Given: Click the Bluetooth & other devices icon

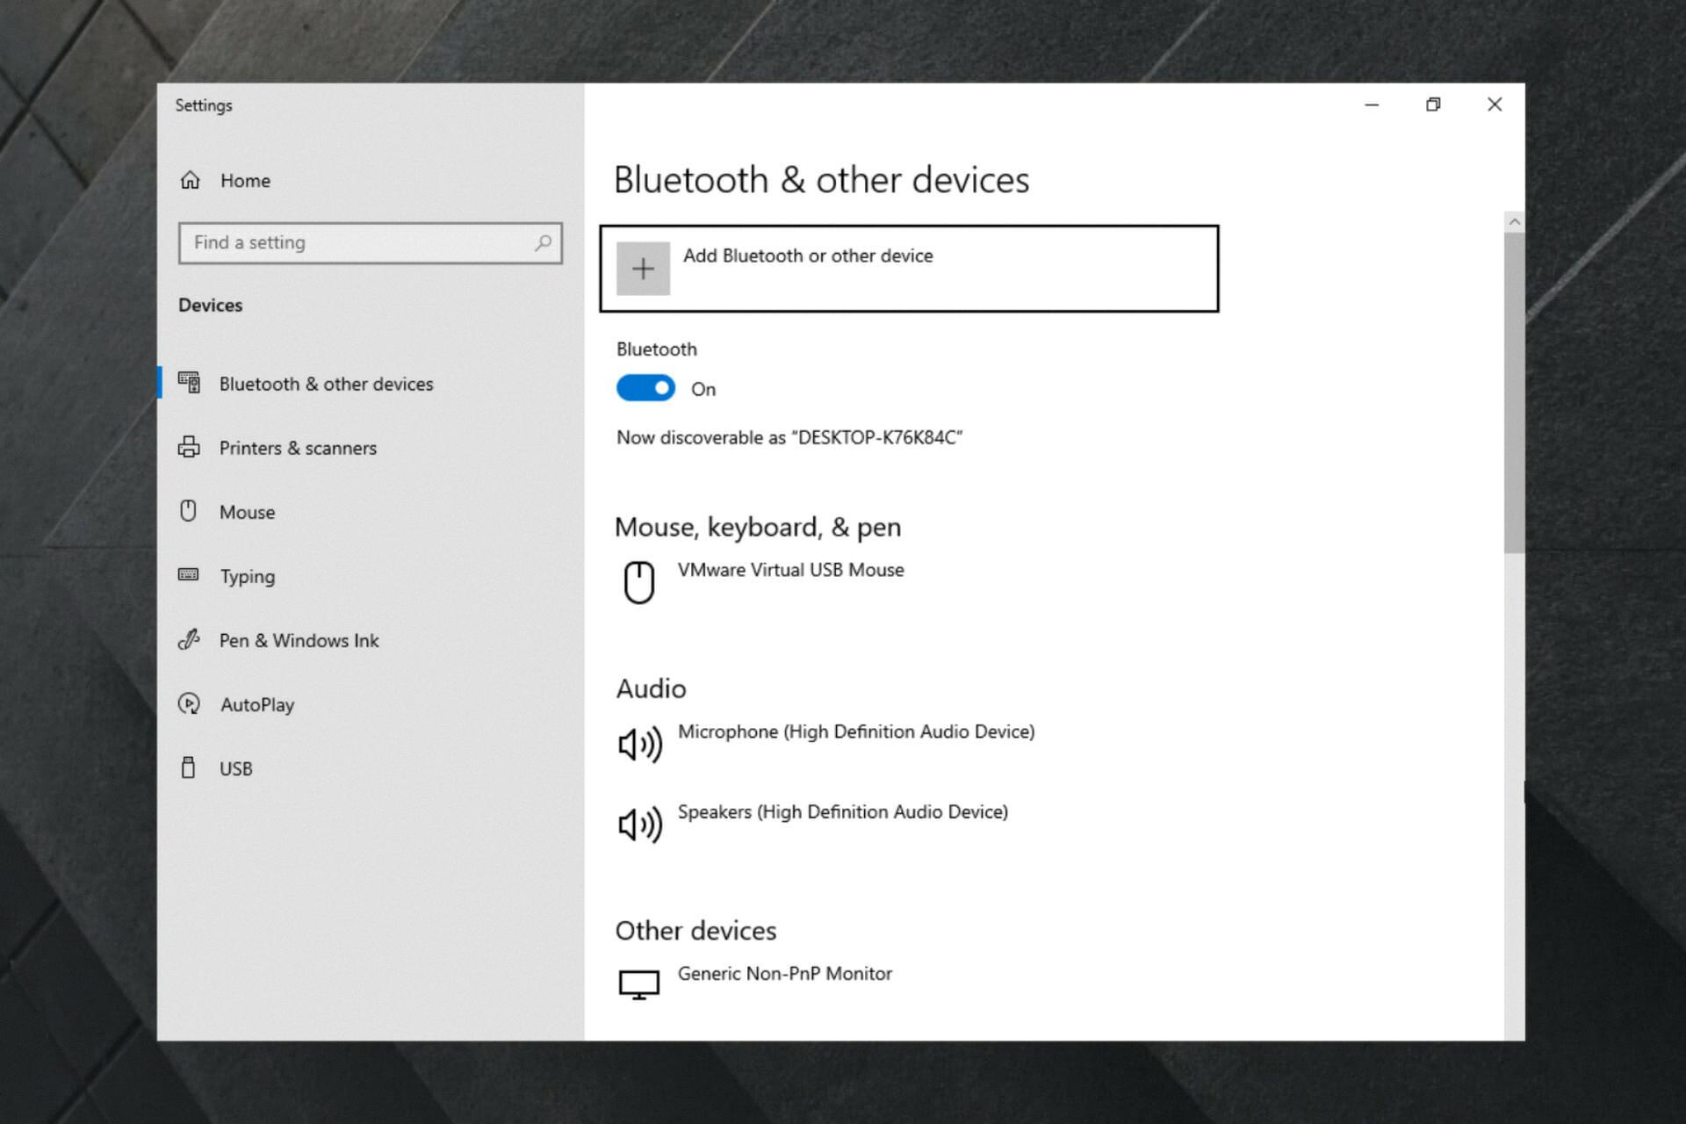Looking at the screenshot, I should coord(190,383).
